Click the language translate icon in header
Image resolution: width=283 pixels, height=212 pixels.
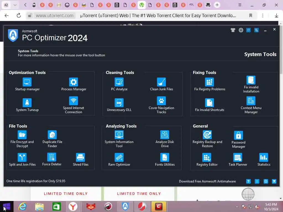(256, 30)
